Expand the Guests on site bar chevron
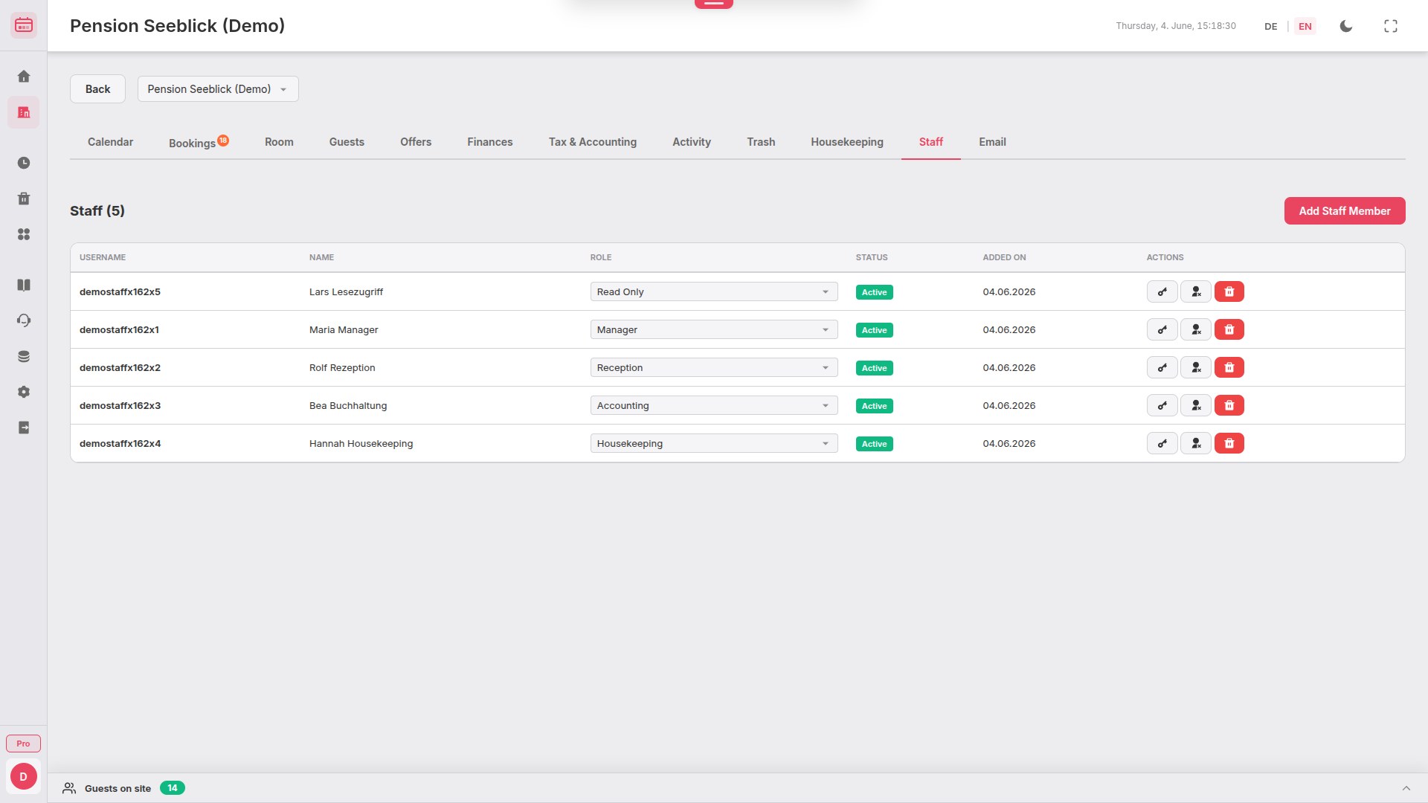Screen dimensions: 1428x803 coord(1406,788)
